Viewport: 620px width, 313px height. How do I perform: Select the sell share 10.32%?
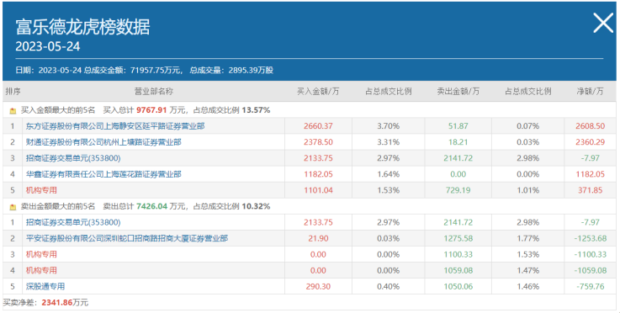point(257,206)
